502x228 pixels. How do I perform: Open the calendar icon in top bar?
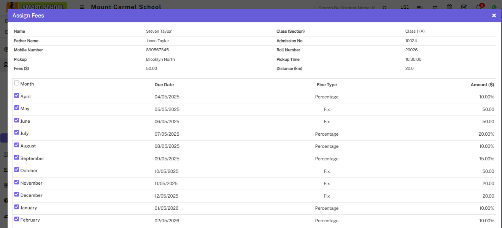[x=450, y=7]
